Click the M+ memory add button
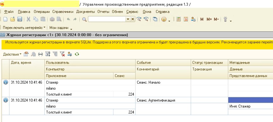Screen dimensions: 273x122 [x=209, y=19]
